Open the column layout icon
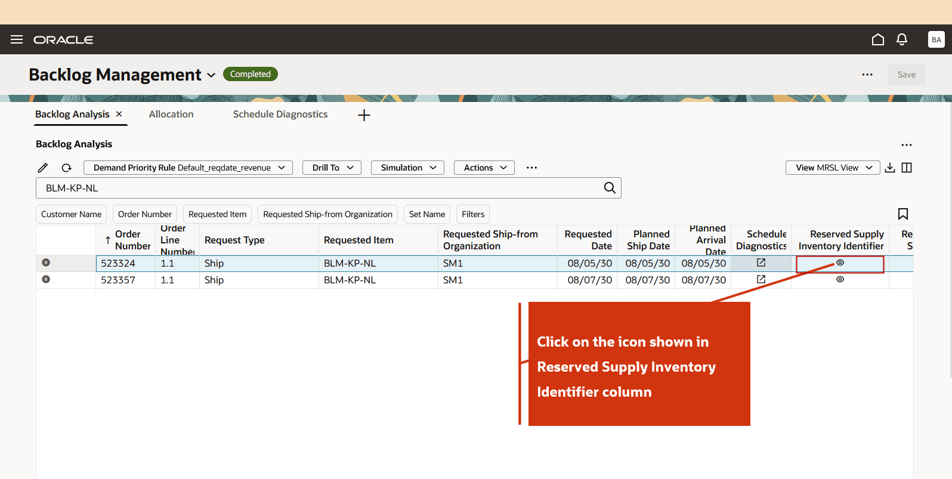Screen dimensions: 952x479 click(x=907, y=168)
